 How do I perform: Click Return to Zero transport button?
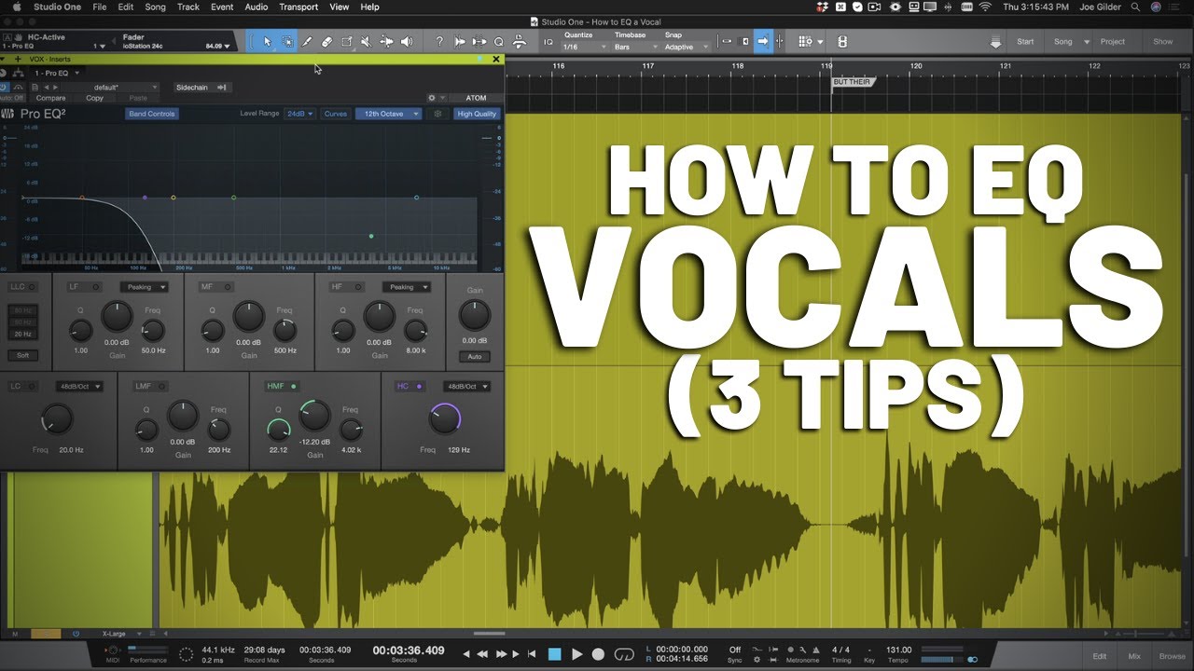pyautogui.click(x=532, y=654)
